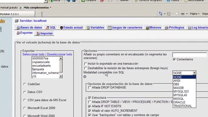Click the Importar tab icon
208x117 pixels.
click(x=38, y=33)
